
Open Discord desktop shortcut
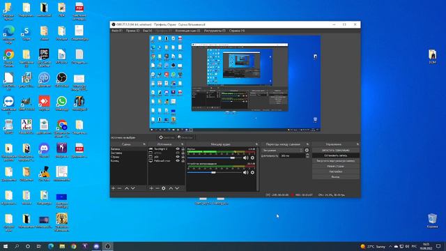click(x=44, y=150)
